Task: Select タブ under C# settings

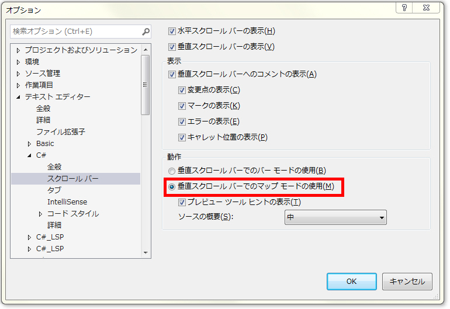Action: [x=54, y=190]
